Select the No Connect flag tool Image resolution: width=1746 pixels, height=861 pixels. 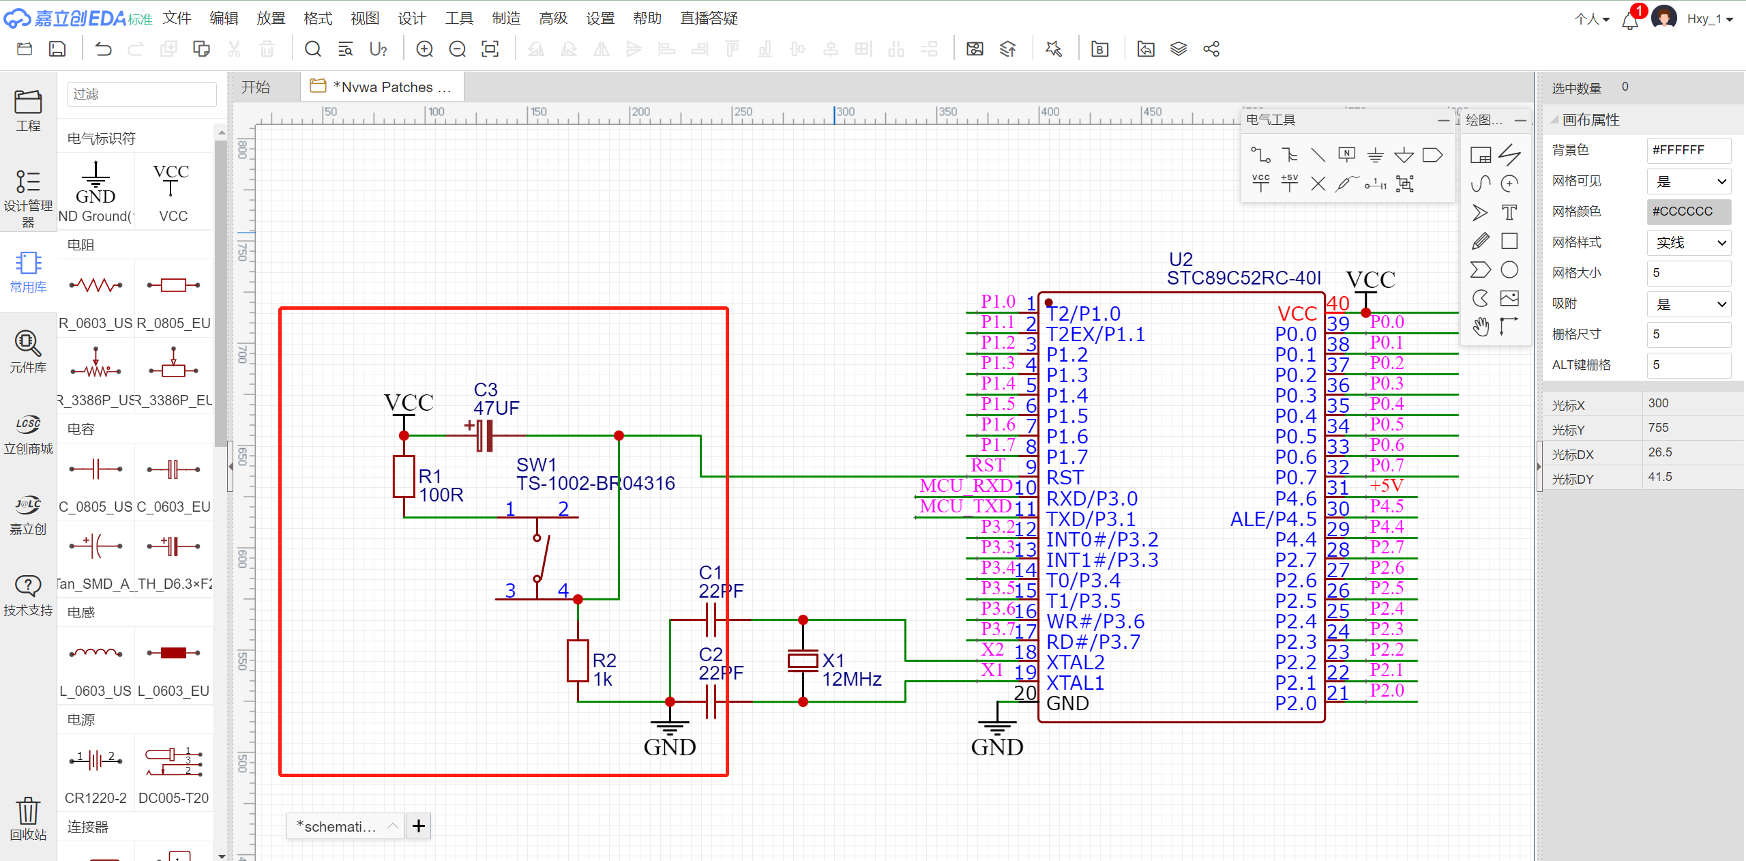[1318, 184]
